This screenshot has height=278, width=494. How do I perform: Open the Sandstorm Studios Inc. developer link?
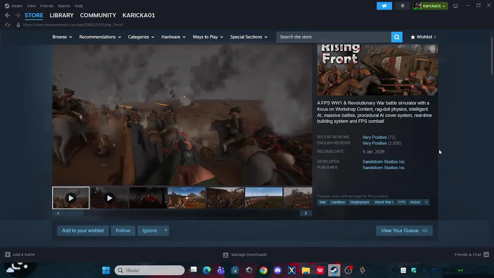[384, 162]
